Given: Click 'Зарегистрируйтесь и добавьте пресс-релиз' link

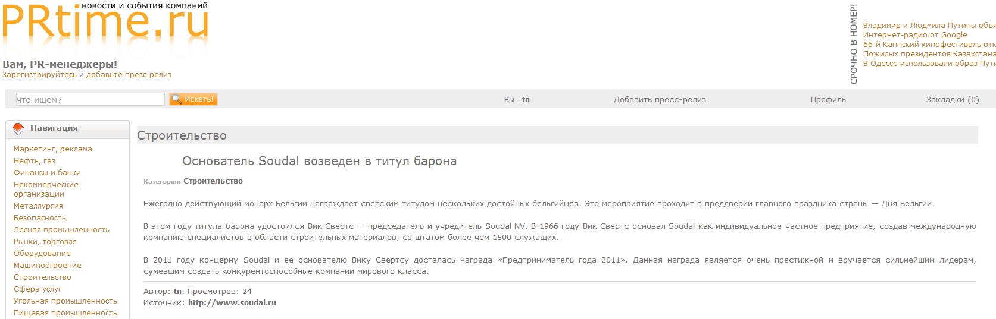Looking at the screenshot, I should [x=87, y=75].
